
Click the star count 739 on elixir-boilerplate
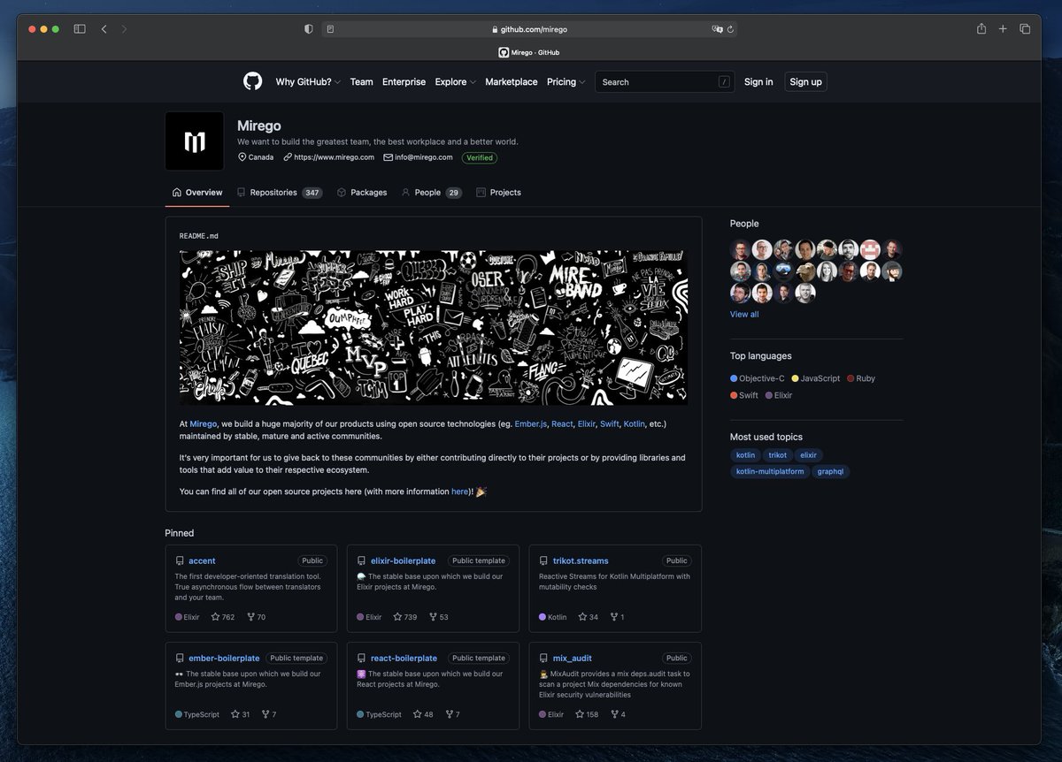404,617
